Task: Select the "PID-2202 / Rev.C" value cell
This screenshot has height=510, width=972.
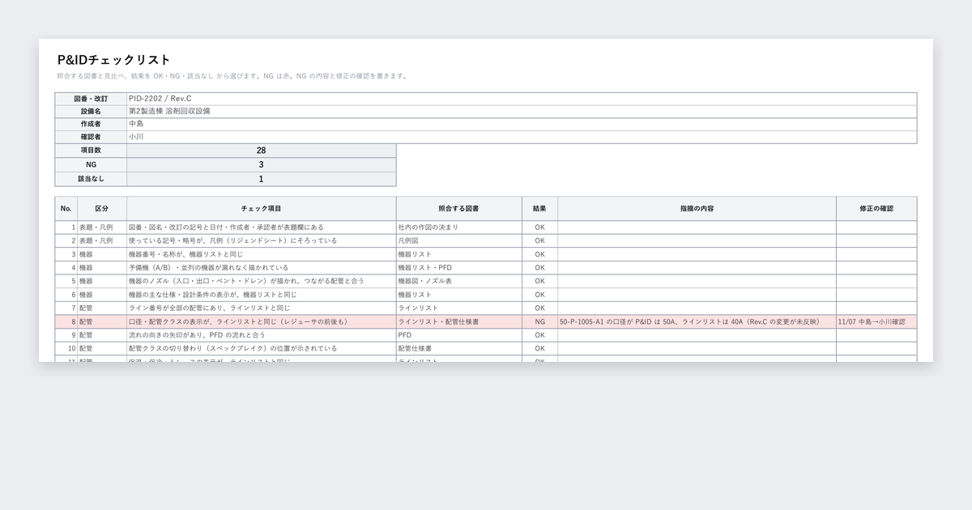Action: point(522,99)
